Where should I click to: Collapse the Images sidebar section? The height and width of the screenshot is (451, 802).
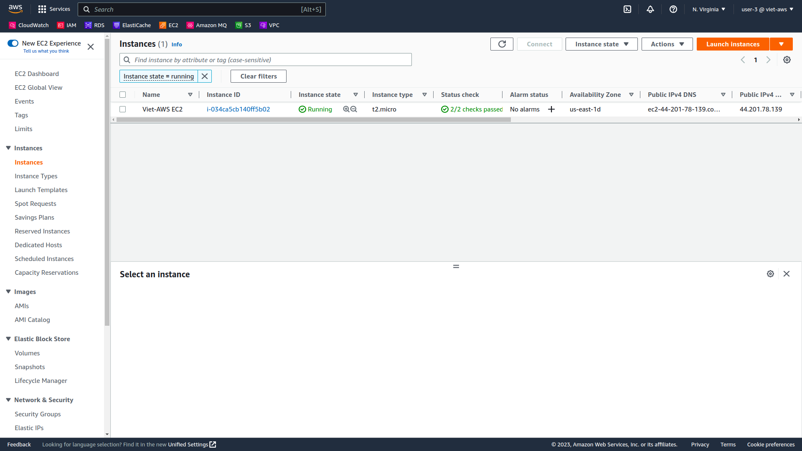[8, 291]
